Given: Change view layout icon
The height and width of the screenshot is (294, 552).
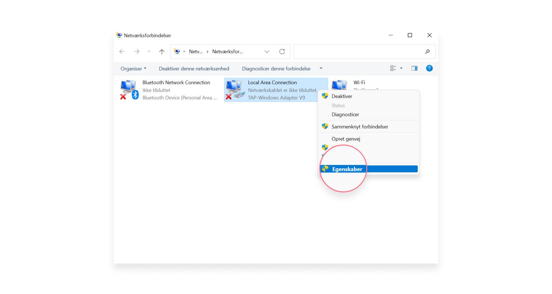Looking at the screenshot, I should (393, 68).
